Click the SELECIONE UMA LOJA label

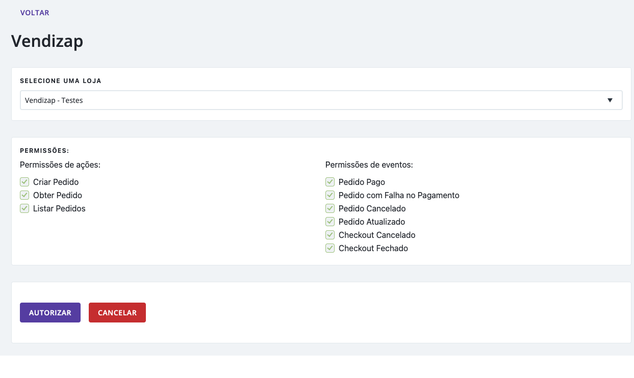61,81
